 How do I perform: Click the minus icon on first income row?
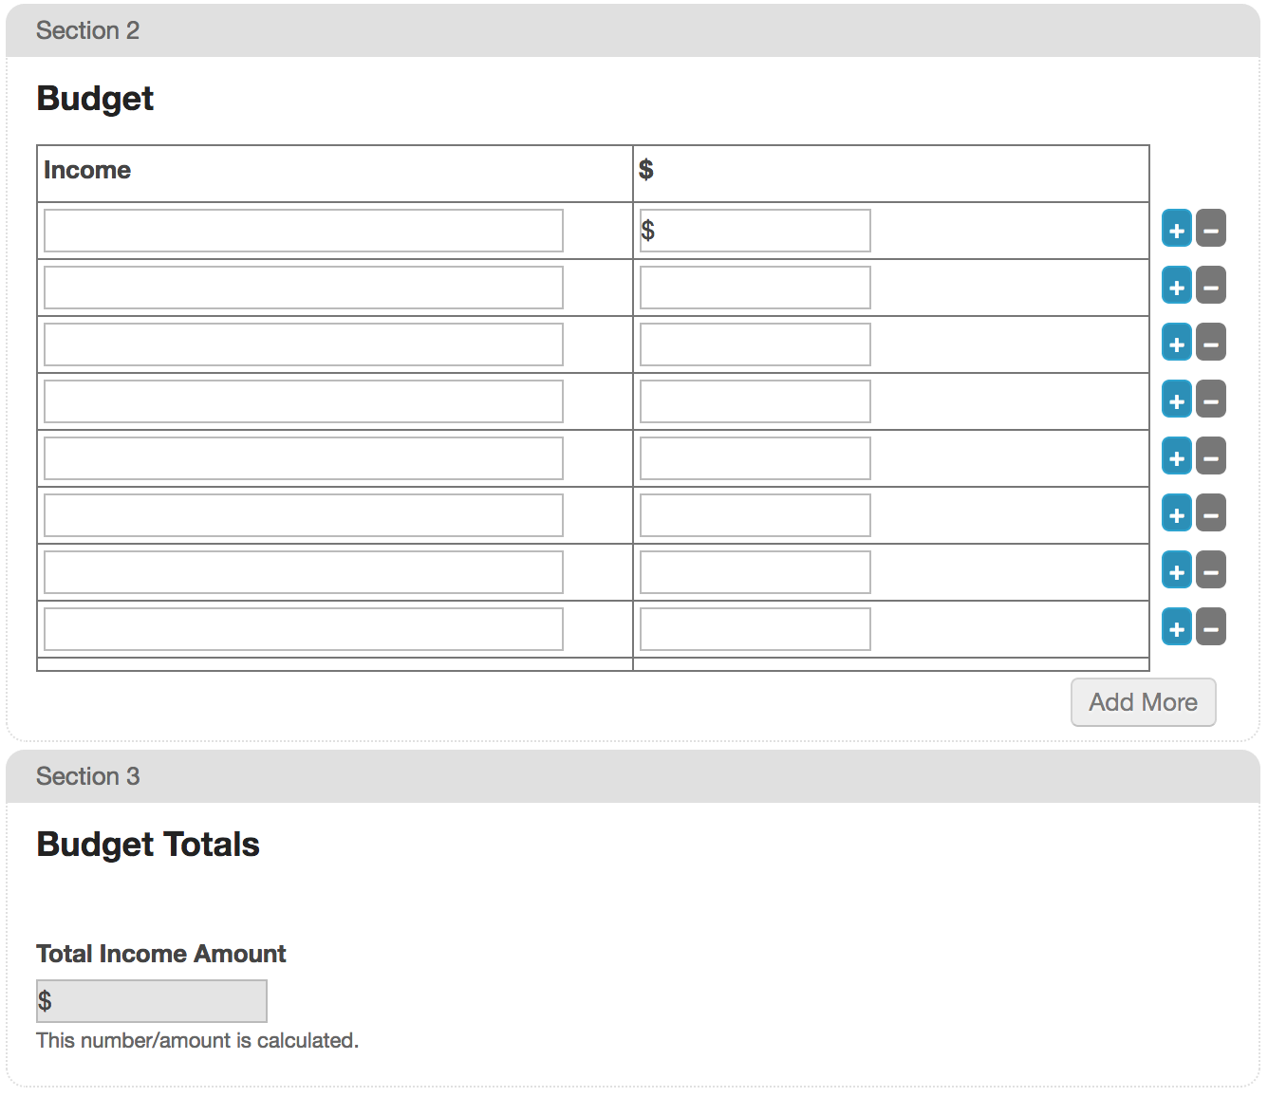[1210, 229]
